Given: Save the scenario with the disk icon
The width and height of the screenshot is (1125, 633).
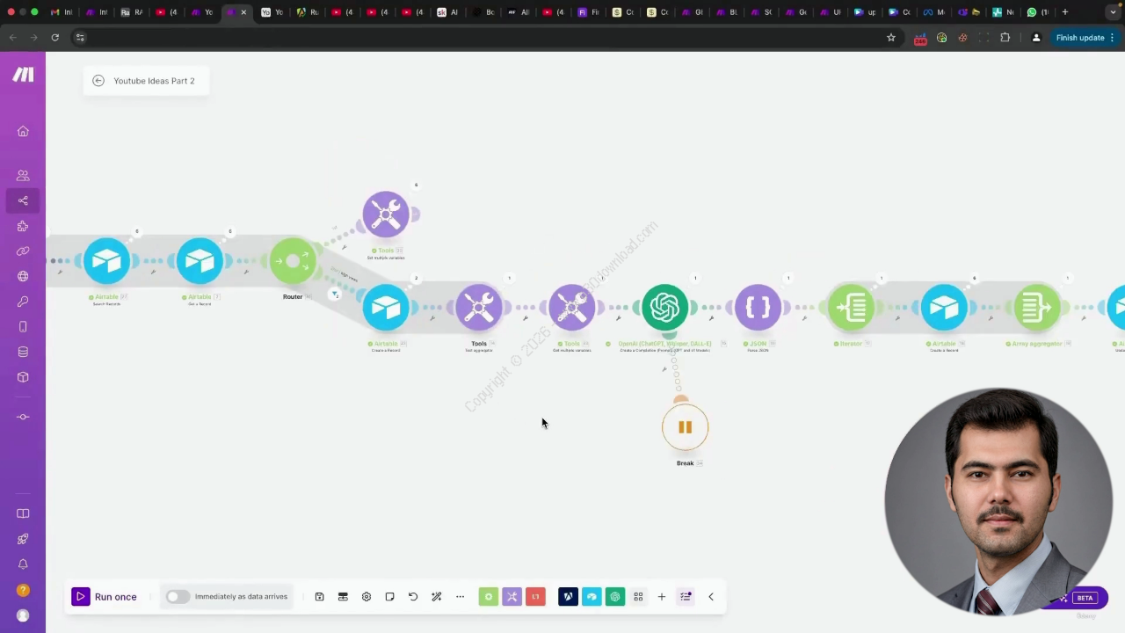Looking at the screenshot, I should coord(319,597).
